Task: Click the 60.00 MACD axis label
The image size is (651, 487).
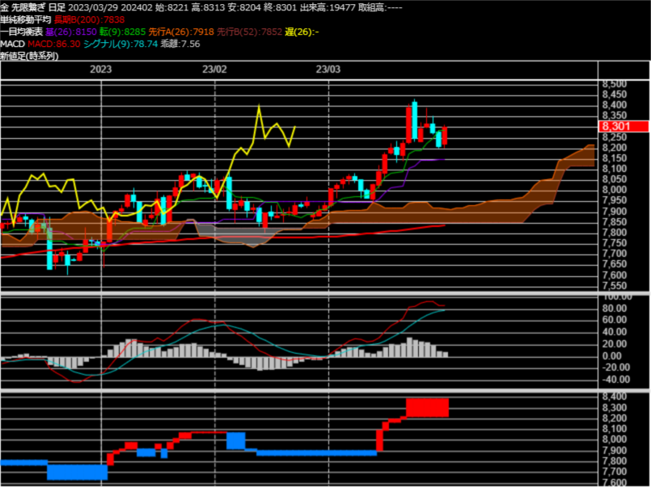Action: 615,320
